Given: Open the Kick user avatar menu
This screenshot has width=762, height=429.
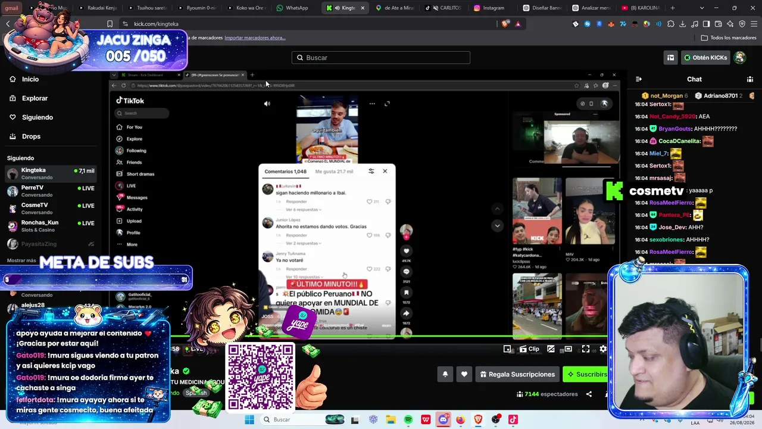Looking at the screenshot, I should 740,58.
